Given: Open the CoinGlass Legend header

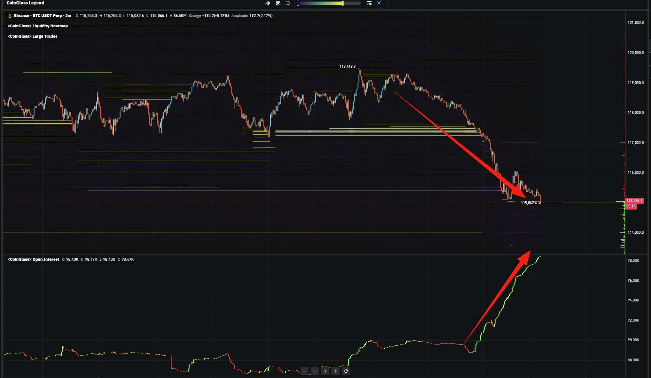Looking at the screenshot, I should (25, 3).
